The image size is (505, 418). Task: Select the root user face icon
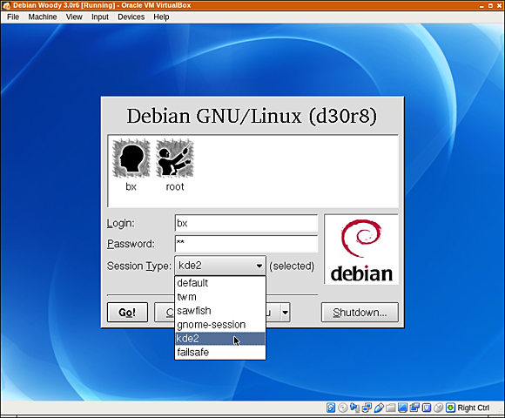pyautogui.click(x=175, y=158)
